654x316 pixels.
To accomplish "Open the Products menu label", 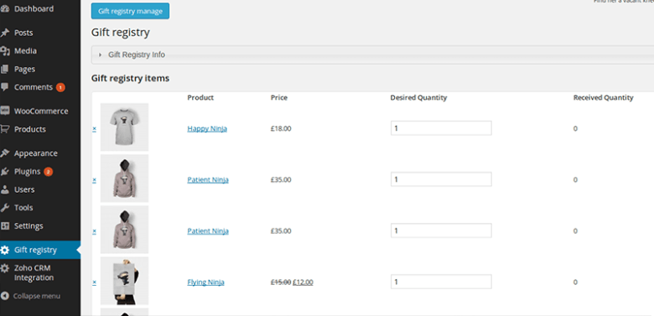I will [x=30, y=129].
